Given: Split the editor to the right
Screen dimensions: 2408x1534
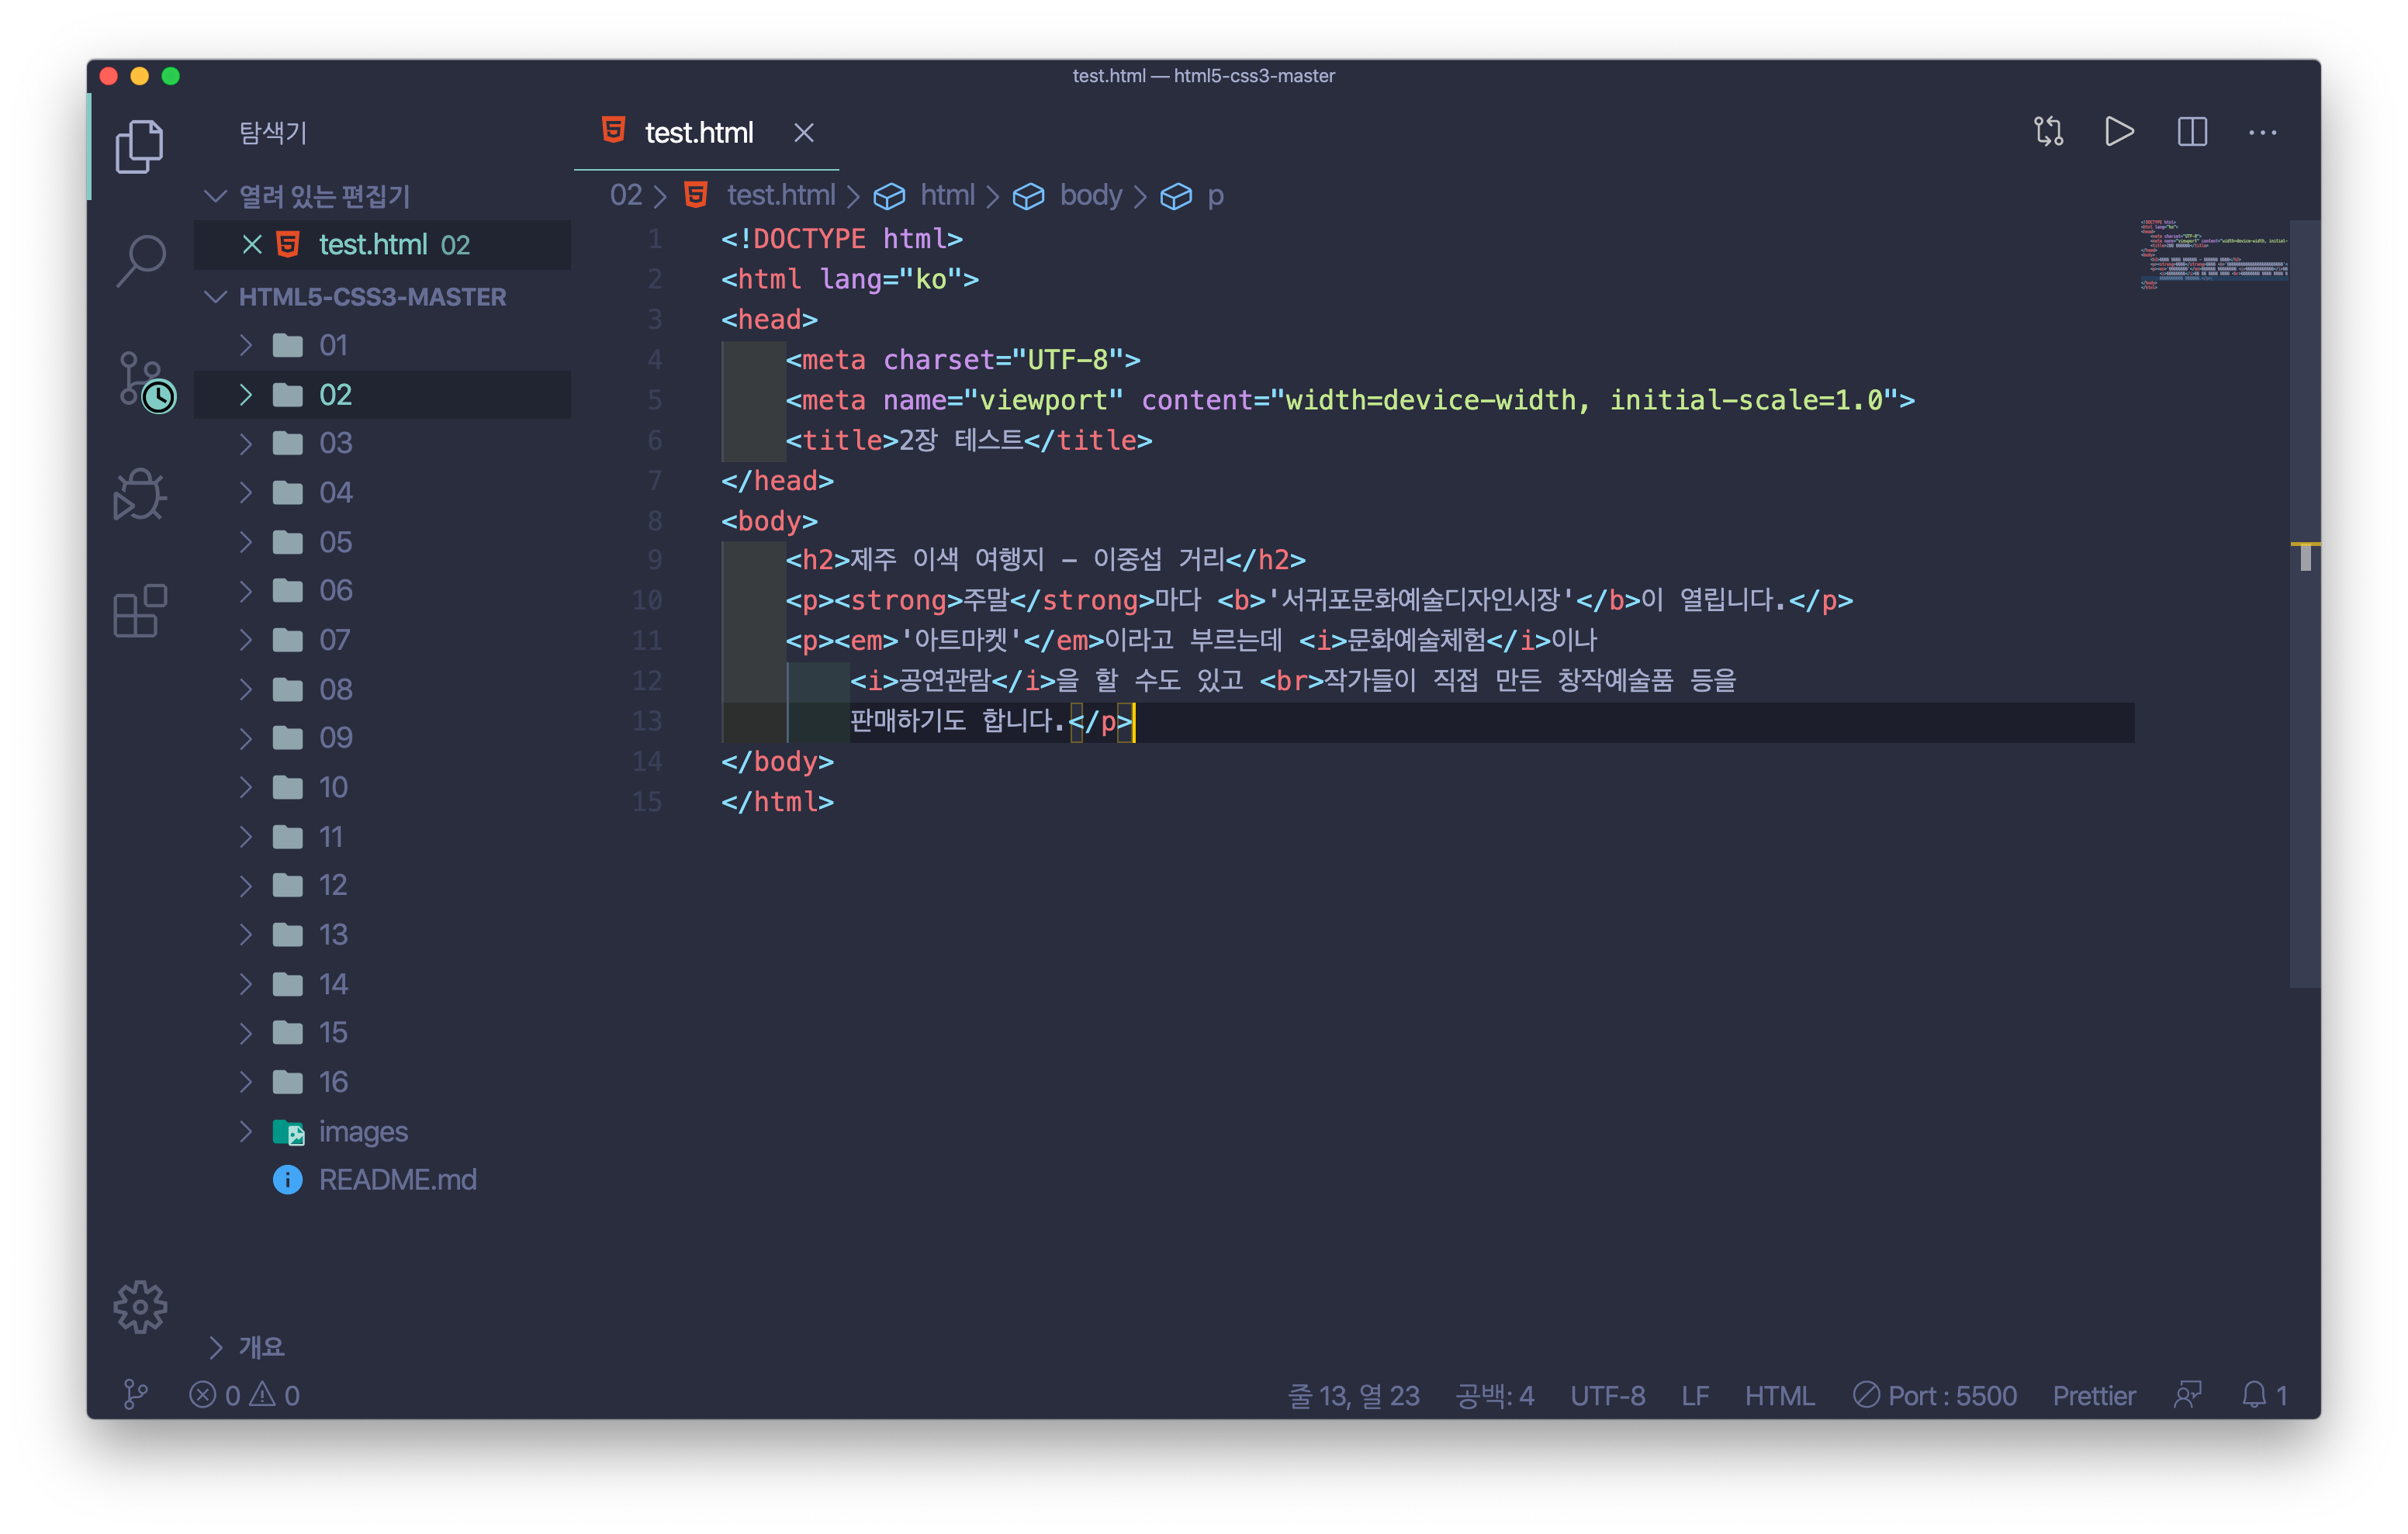Looking at the screenshot, I should pos(2192,132).
